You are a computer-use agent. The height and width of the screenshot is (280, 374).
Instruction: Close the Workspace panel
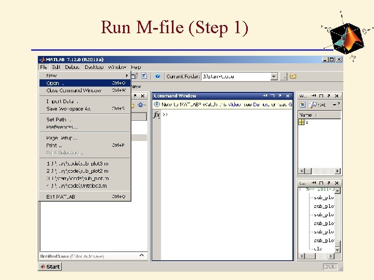point(337,96)
